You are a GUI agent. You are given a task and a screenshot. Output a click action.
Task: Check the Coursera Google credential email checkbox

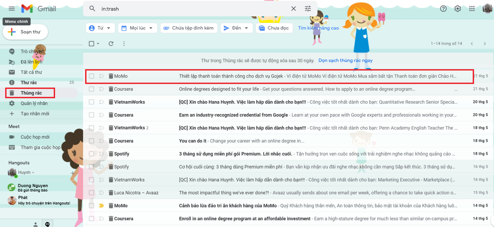coord(91,115)
